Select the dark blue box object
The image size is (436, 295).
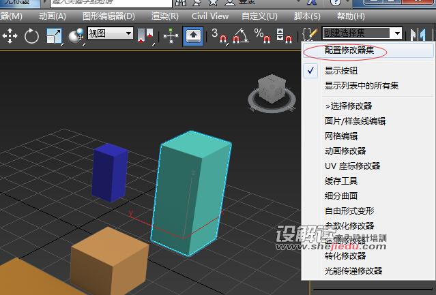click(110, 172)
